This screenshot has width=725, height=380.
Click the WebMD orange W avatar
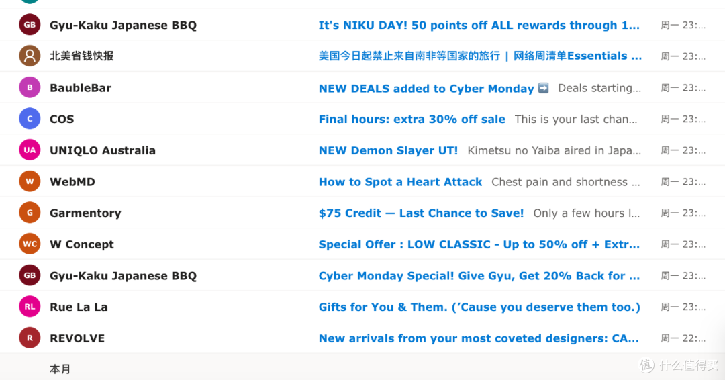[30, 182]
